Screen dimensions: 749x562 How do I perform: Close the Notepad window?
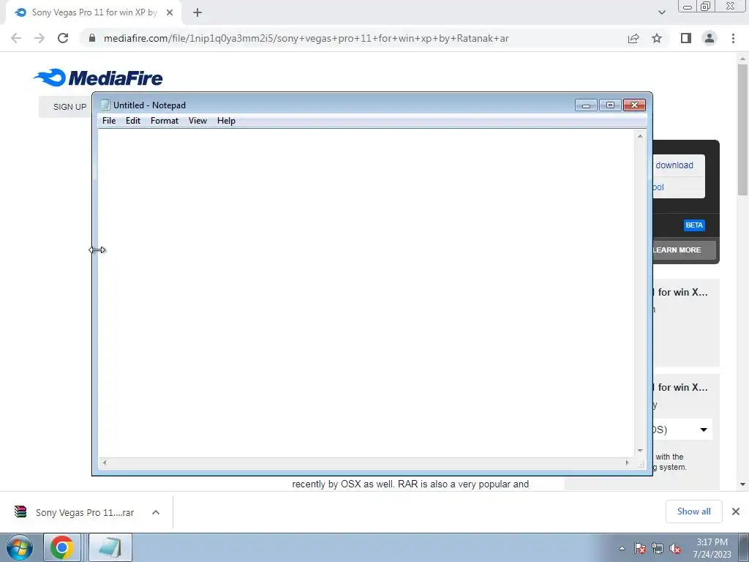click(634, 105)
